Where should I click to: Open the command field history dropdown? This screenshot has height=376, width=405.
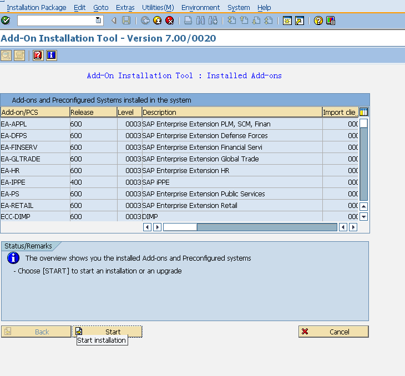[98, 20]
